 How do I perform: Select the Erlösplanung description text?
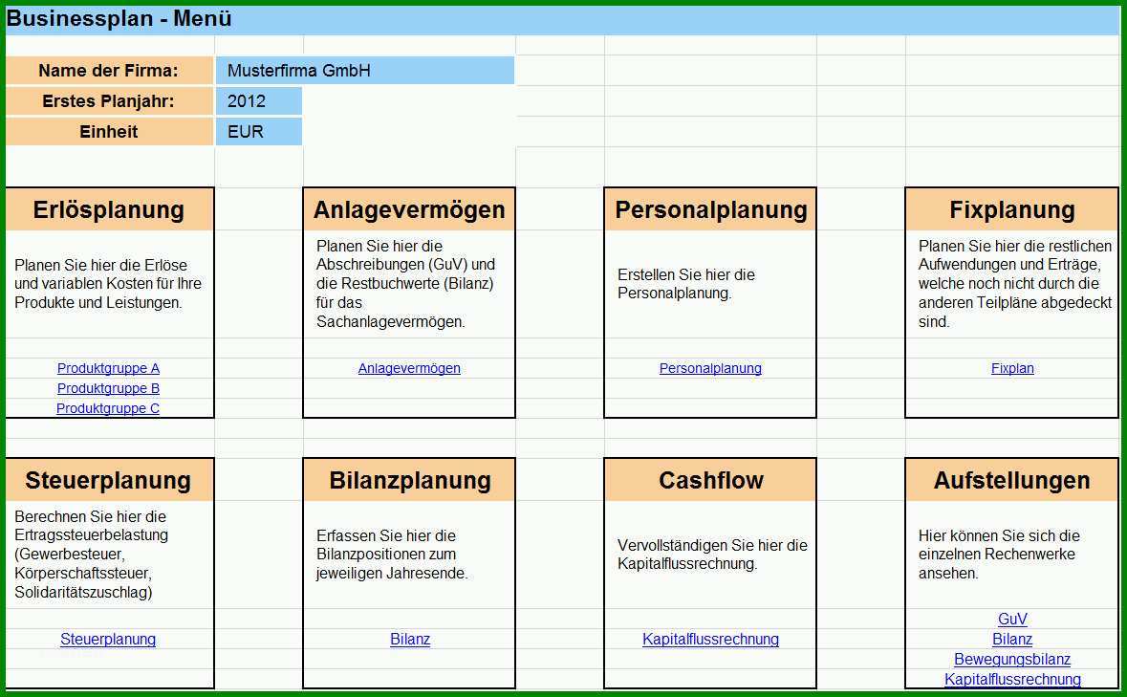pos(108,284)
